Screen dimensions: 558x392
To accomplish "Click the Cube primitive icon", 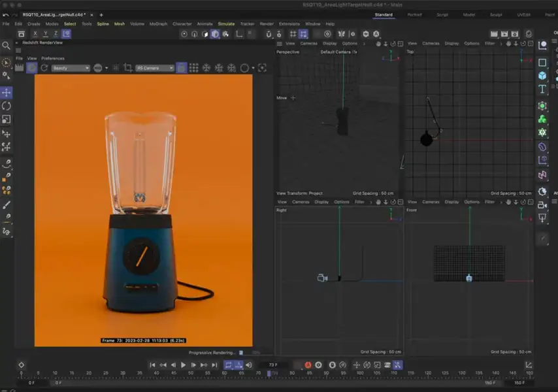I will (542, 76).
